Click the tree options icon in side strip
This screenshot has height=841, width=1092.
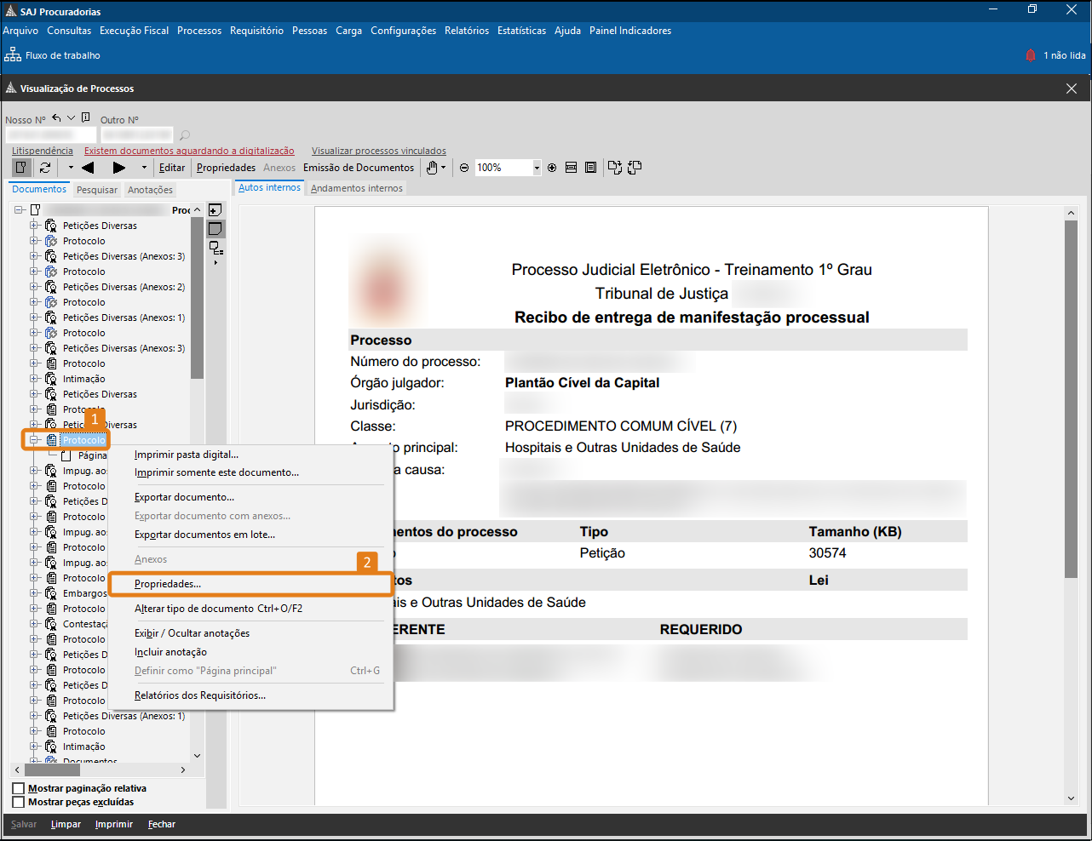(x=216, y=249)
